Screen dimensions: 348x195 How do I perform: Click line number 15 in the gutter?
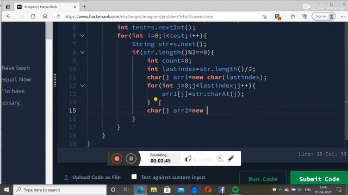pyautogui.click(x=72, y=110)
